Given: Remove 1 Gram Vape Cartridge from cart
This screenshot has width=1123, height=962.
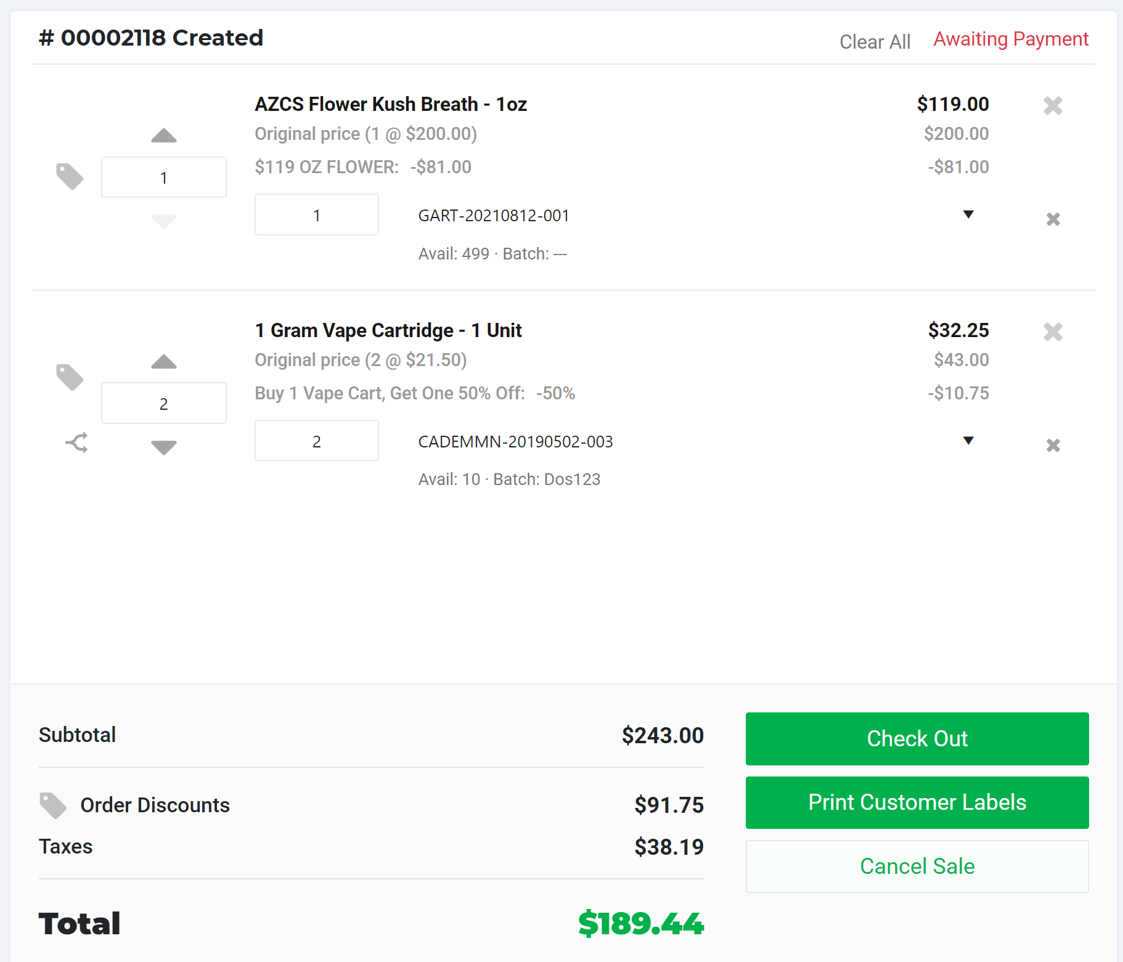Looking at the screenshot, I should [x=1053, y=332].
